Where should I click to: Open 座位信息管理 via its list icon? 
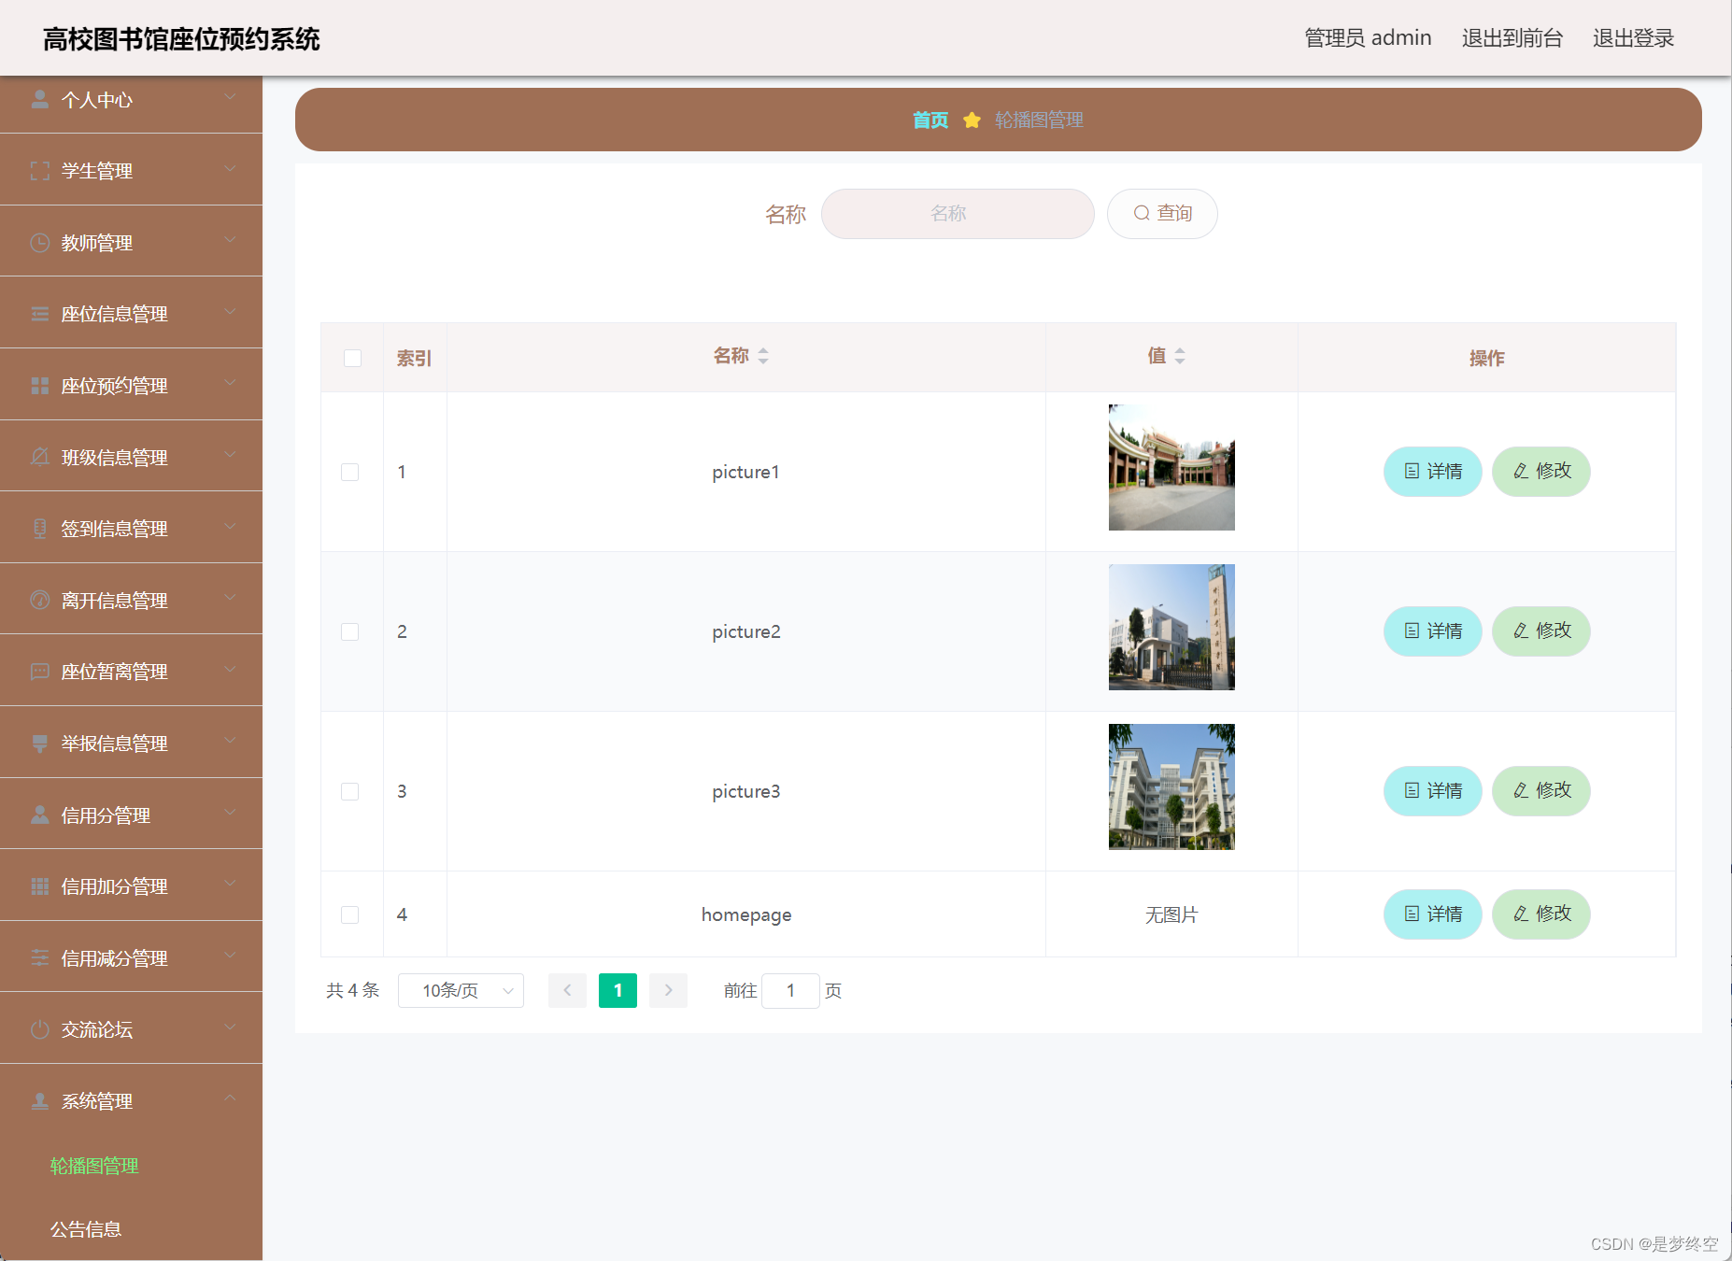coord(39,313)
